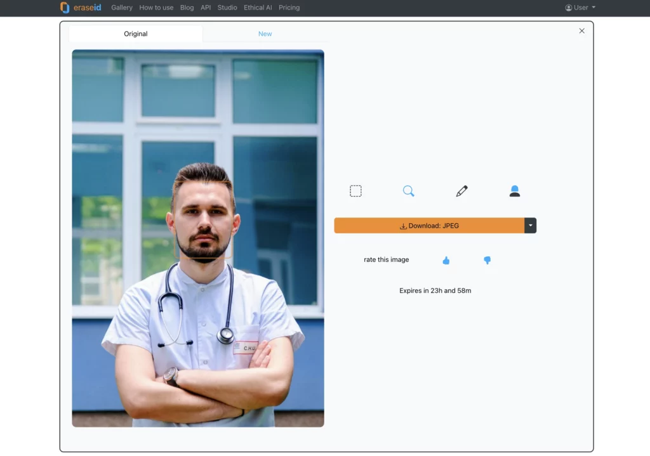Select the rectangular selection tool
650x456 pixels.
tap(355, 190)
